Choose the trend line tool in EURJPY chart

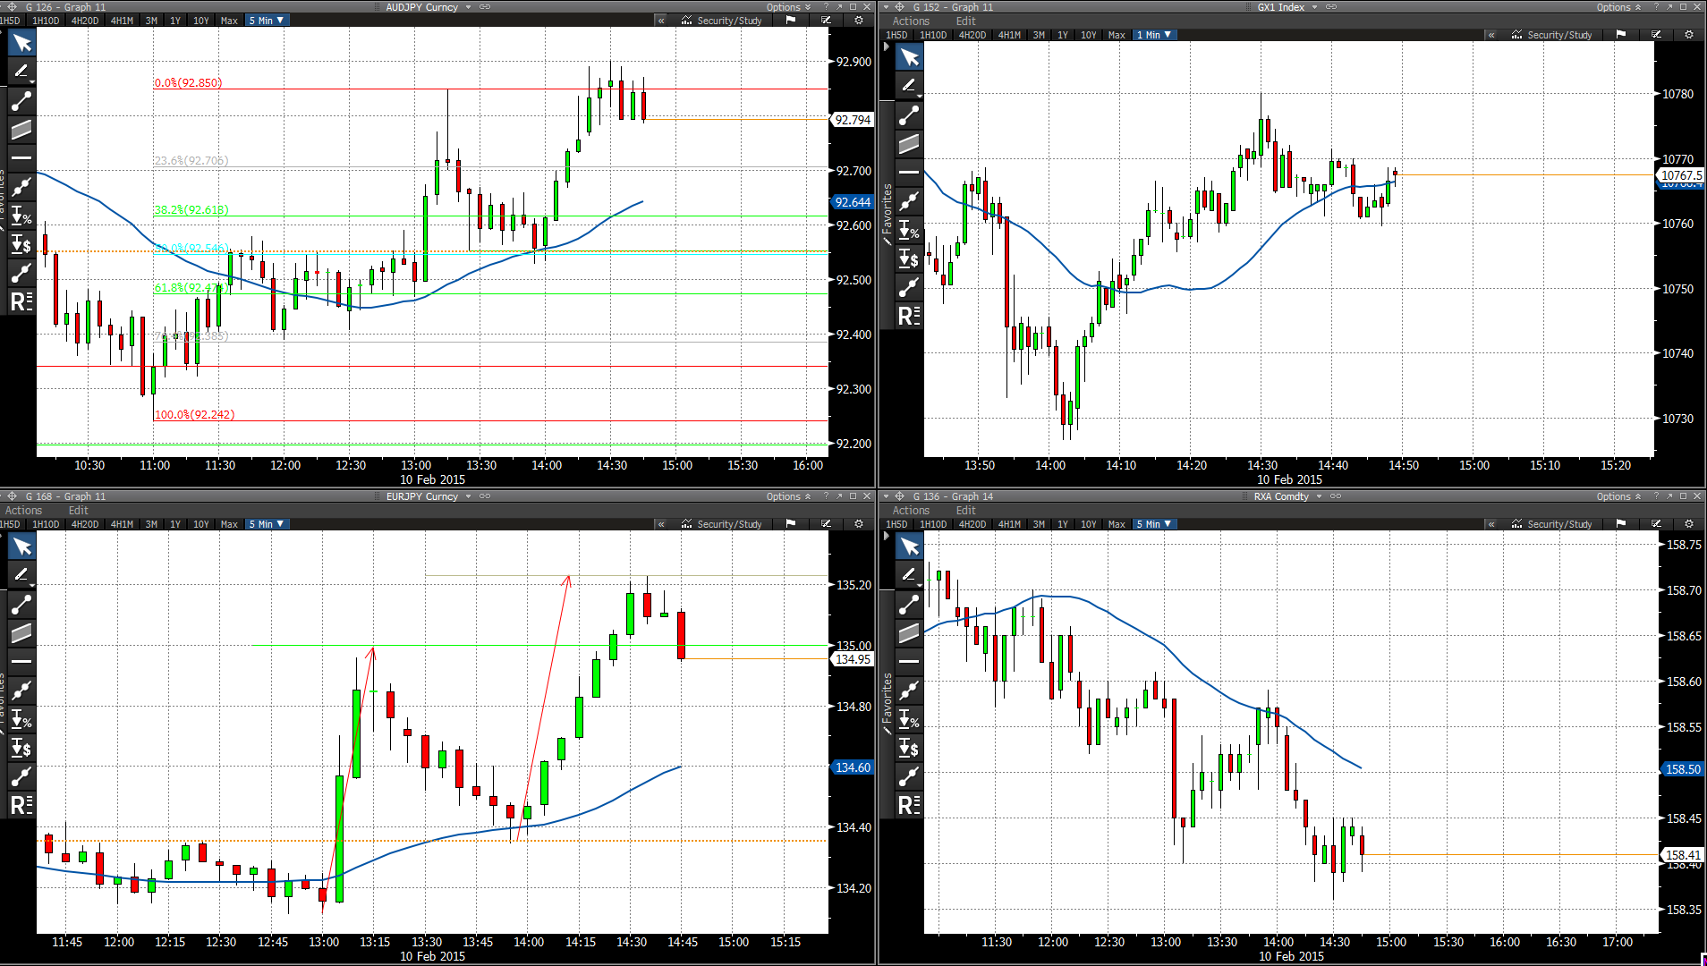(x=21, y=604)
